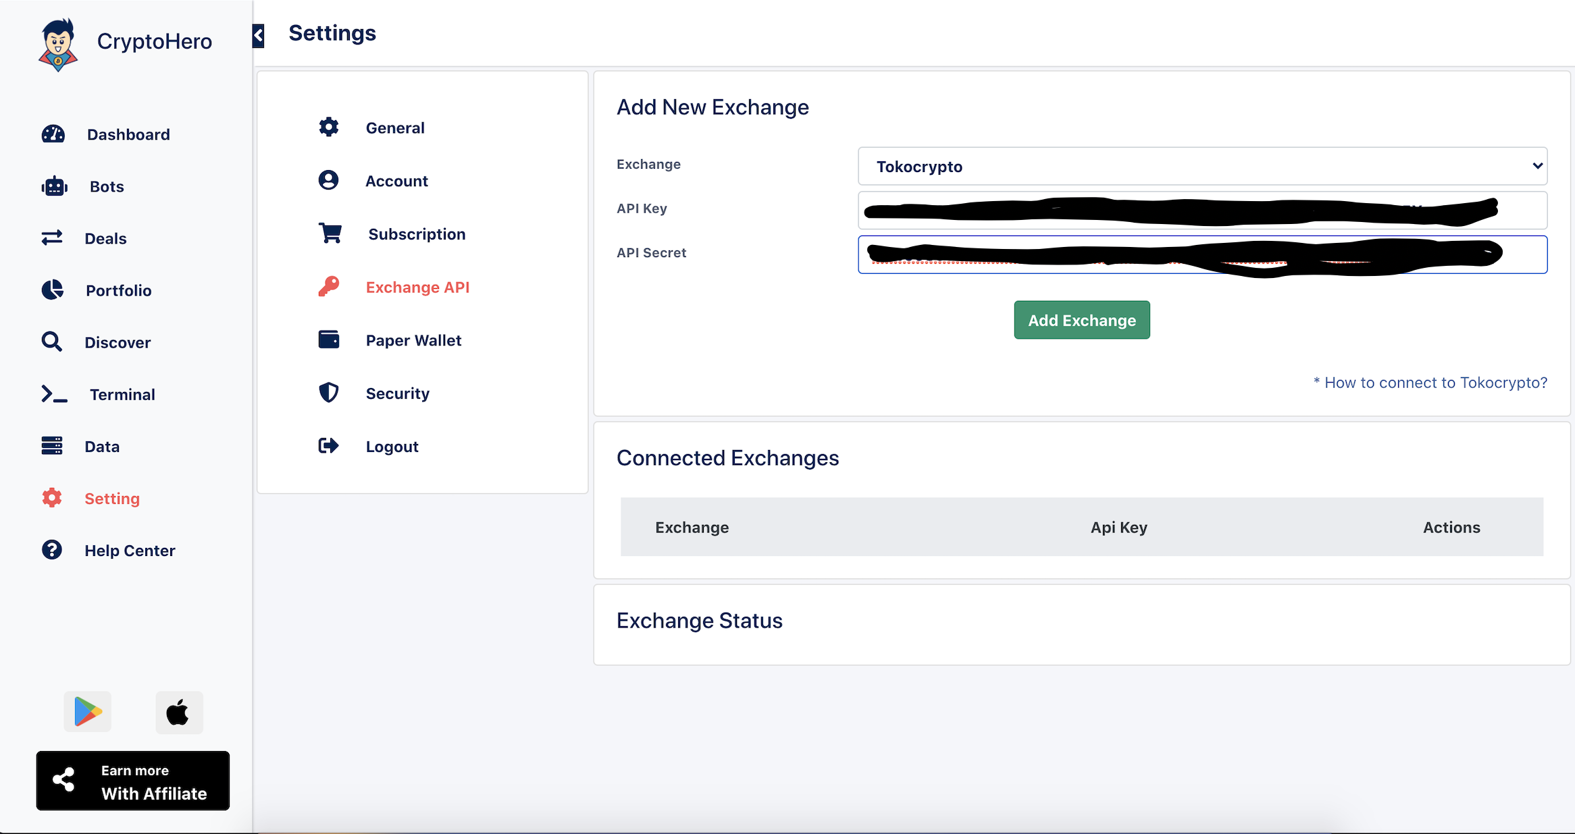
Task: Open the Tokocrypto exchange dropdown
Action: (1202, 166)
